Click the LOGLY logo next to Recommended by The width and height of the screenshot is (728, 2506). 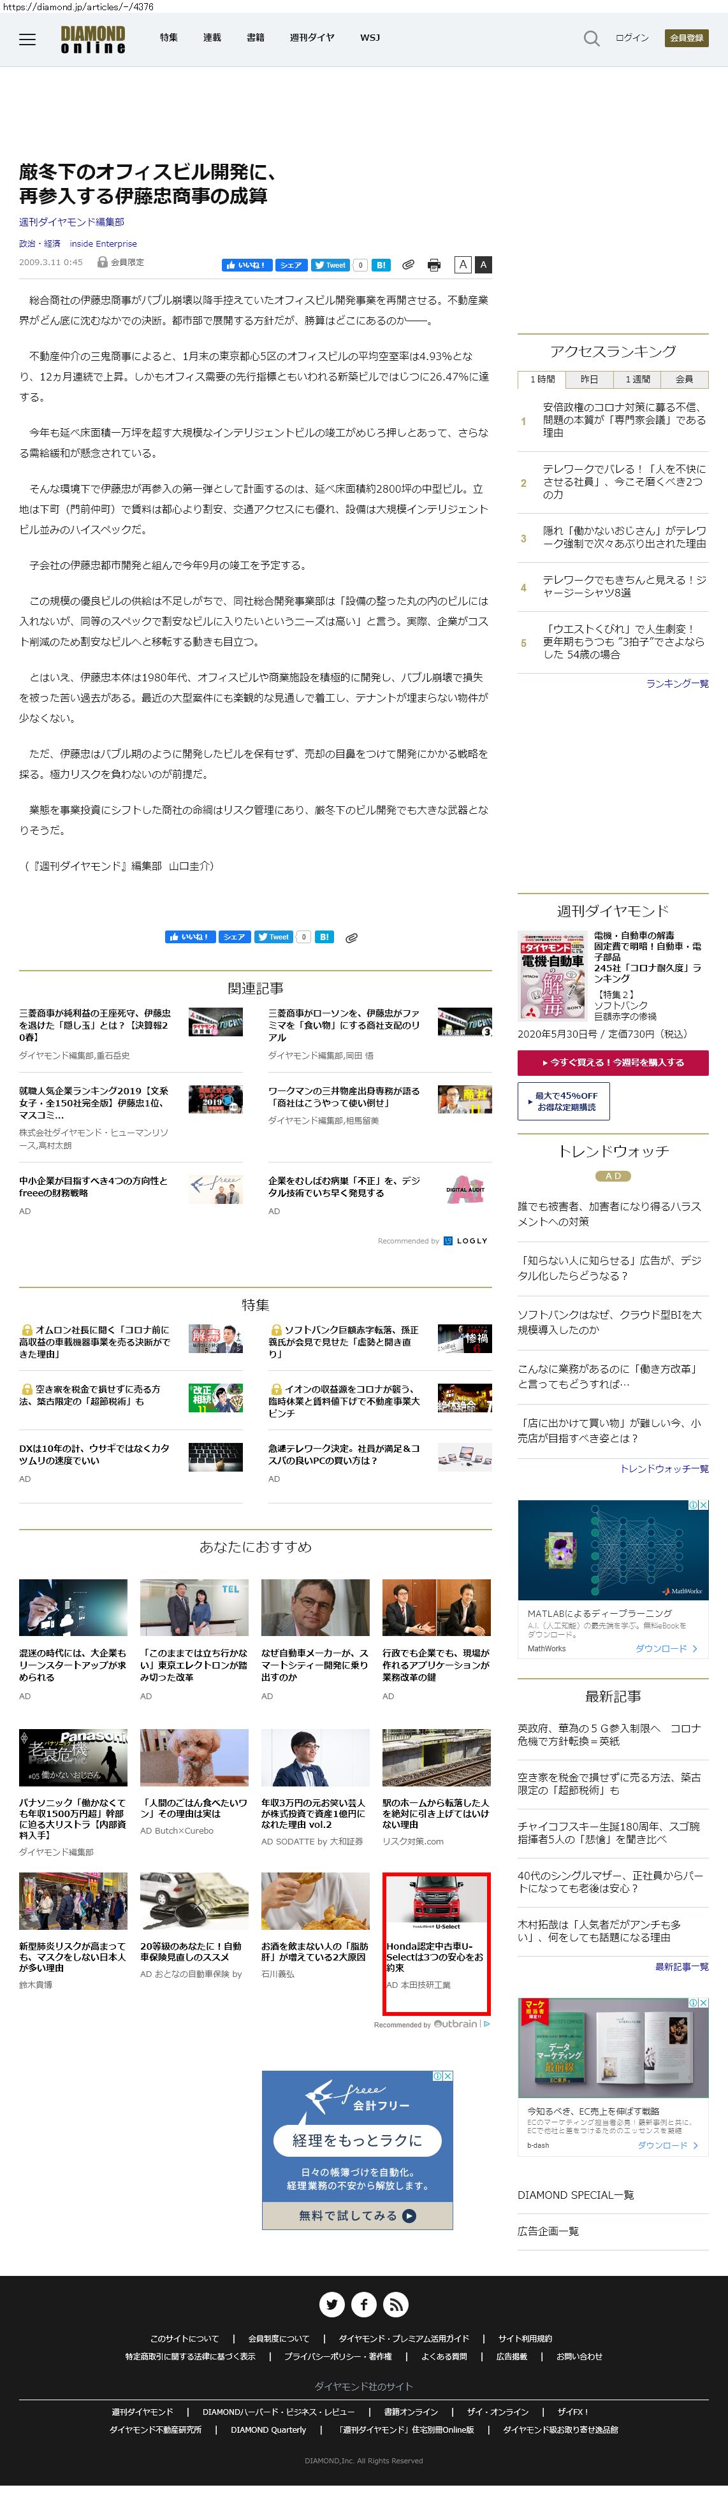466,1240
